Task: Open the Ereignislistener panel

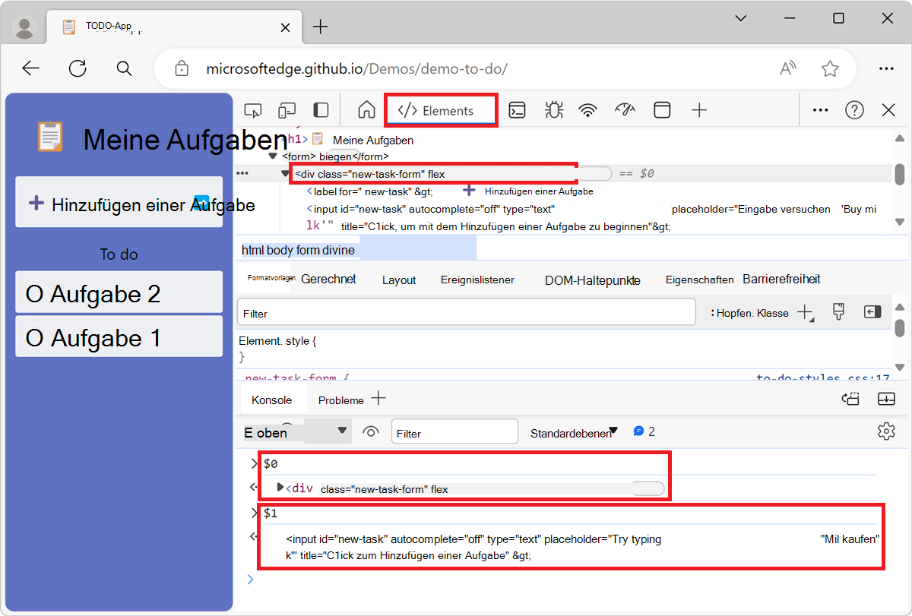Action: click(477, 280)
